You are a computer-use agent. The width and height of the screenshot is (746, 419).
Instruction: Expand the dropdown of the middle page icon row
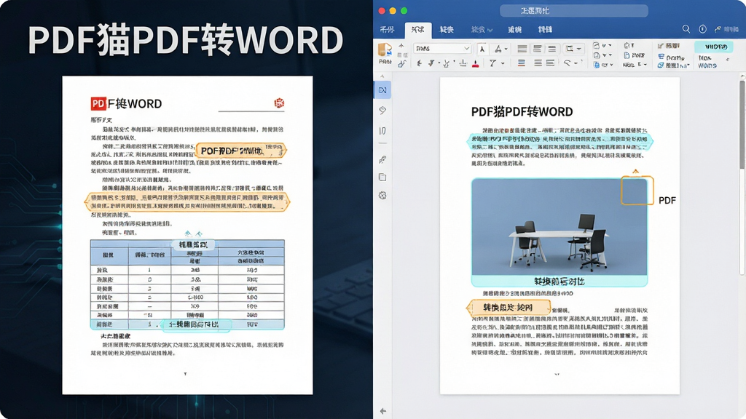610,55
